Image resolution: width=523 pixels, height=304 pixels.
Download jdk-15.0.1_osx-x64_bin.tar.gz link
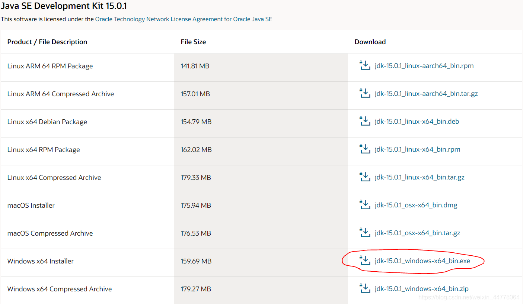tap(418, 233)
